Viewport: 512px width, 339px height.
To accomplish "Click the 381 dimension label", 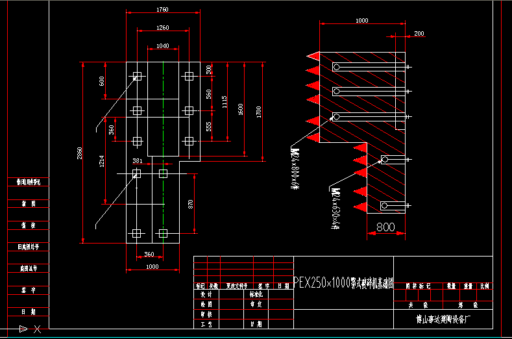I will pyautogui.click(x=137, y=160).
